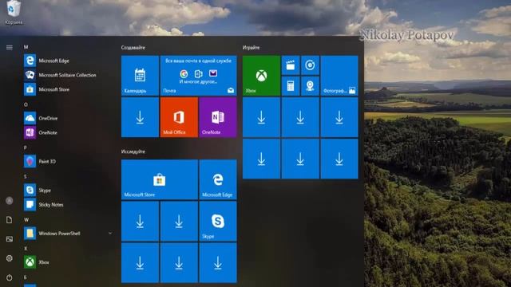Open OneNote from the app list
Image resolution: width=511 pixels, height=287 pixels.
(x=68, y=132)
